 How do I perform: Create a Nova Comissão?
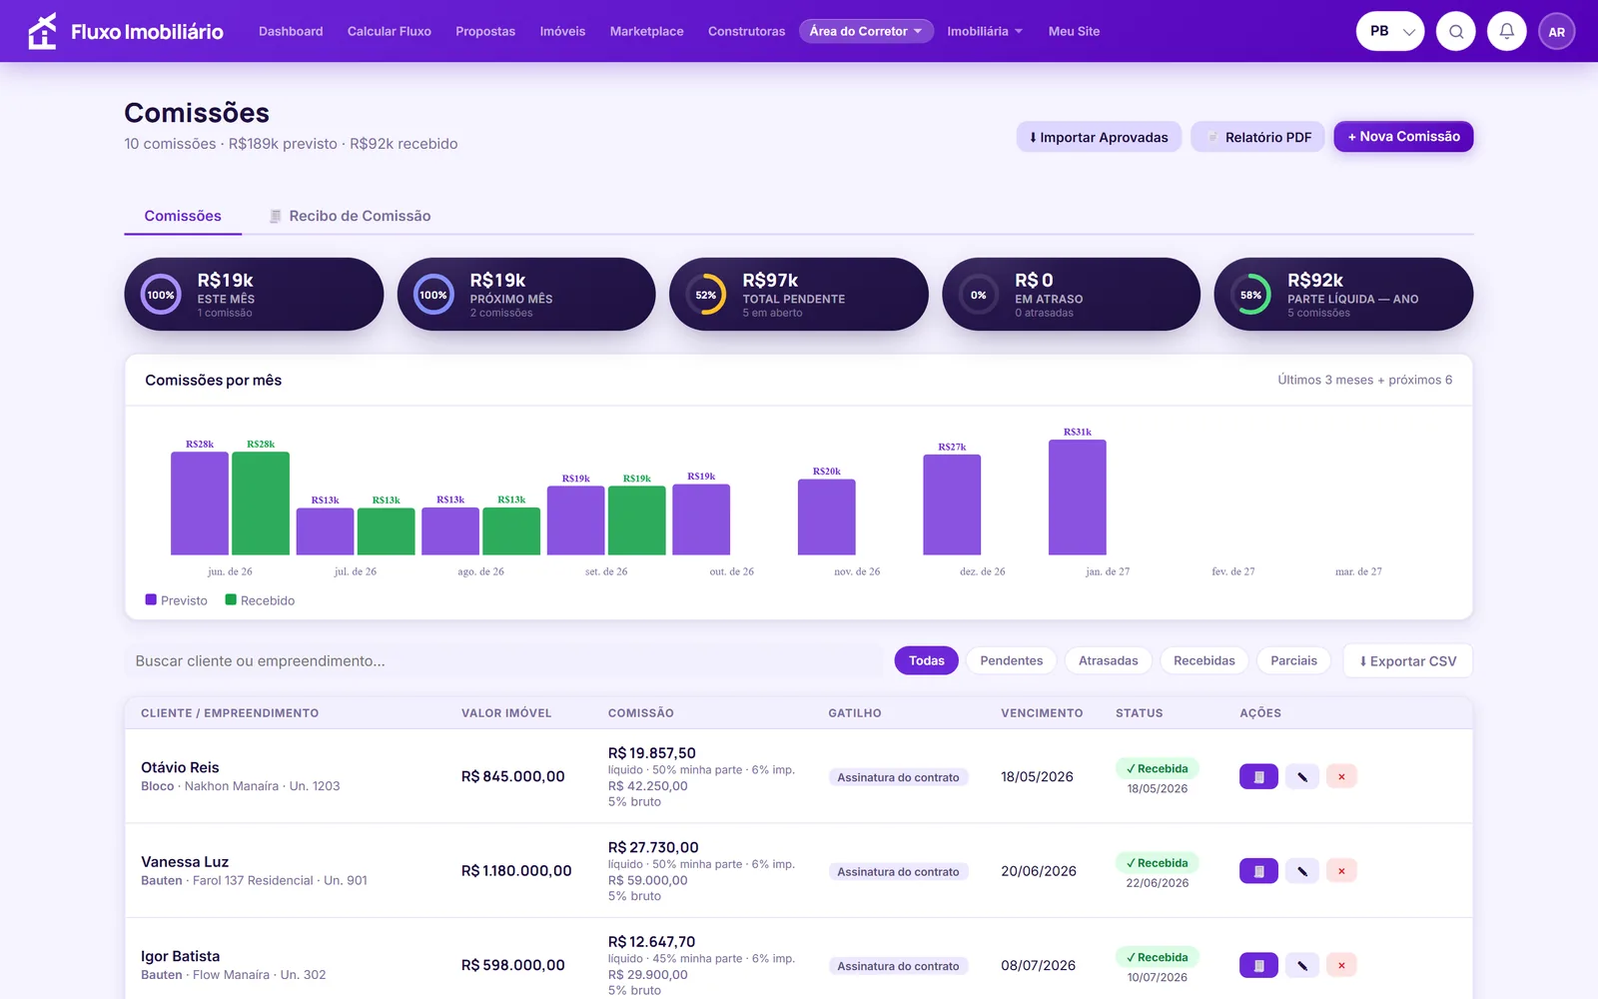(1403, 137)
